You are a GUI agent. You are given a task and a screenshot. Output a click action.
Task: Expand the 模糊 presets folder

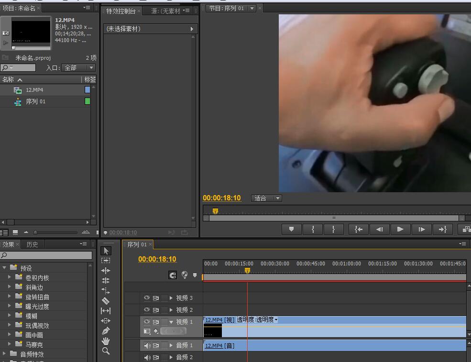9,315
